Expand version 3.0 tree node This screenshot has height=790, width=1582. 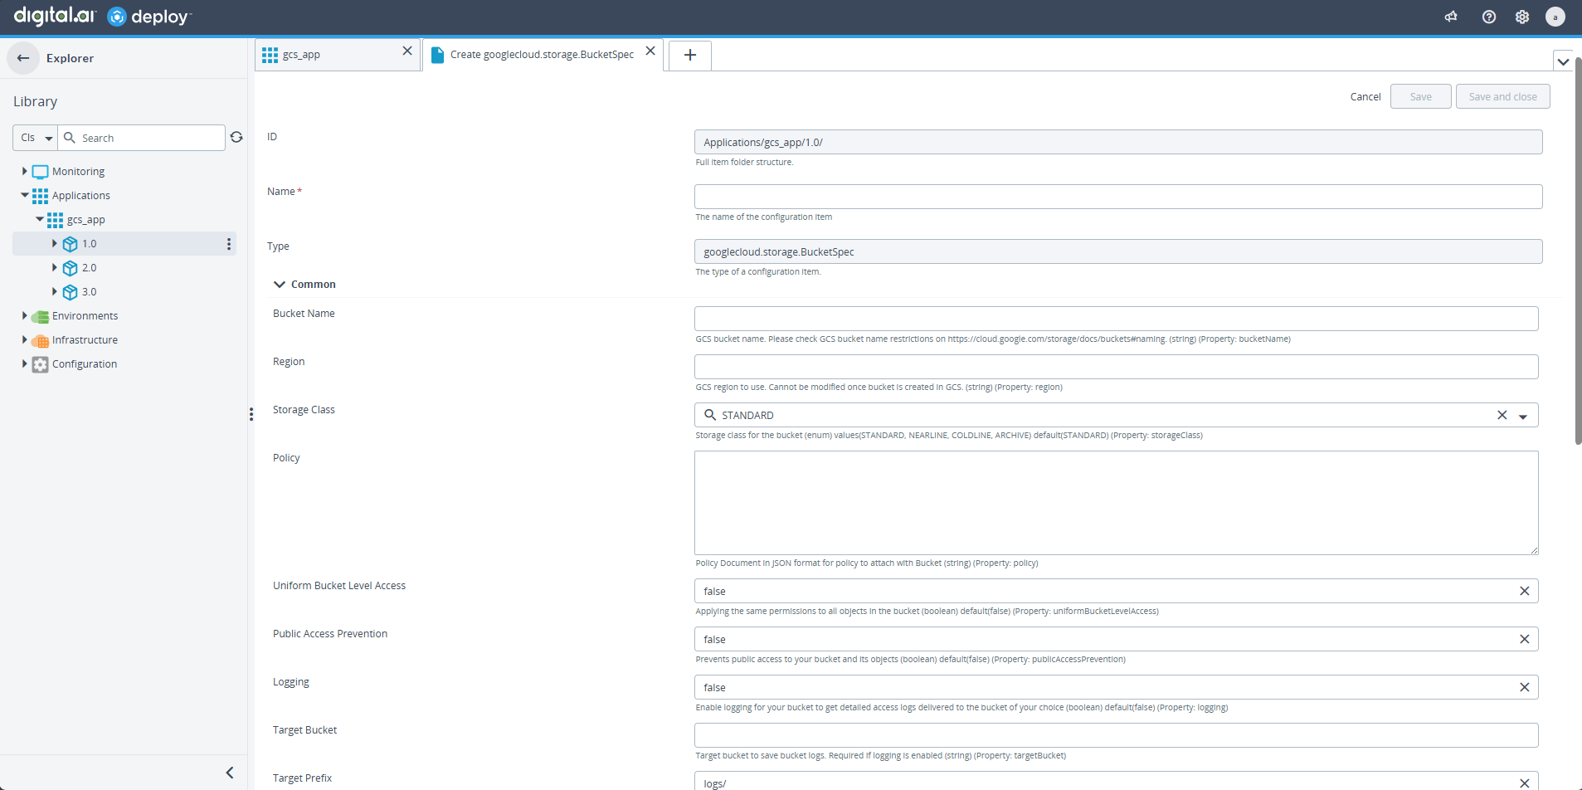(x=54, y=291)
